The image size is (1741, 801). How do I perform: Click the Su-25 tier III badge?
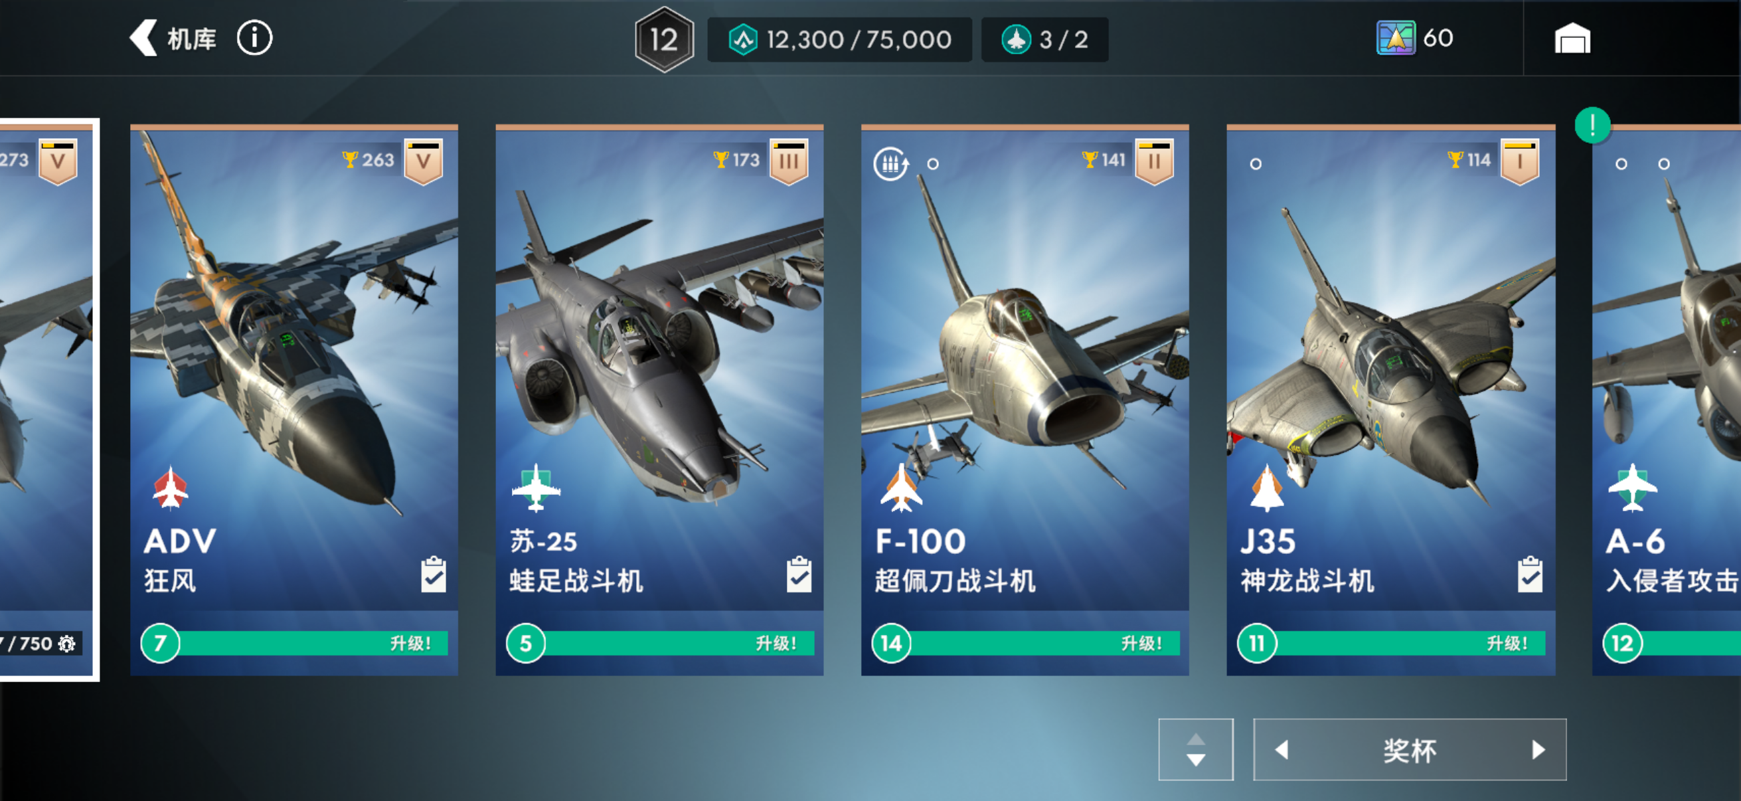[x=789, y=161]
